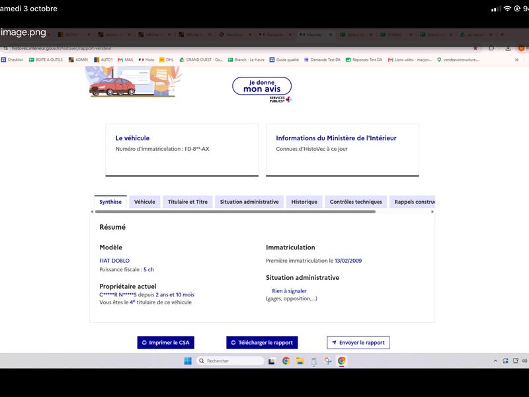Open File Explorer from the taskbar
This screenshot has width=529, height=397.
[300, 361]
